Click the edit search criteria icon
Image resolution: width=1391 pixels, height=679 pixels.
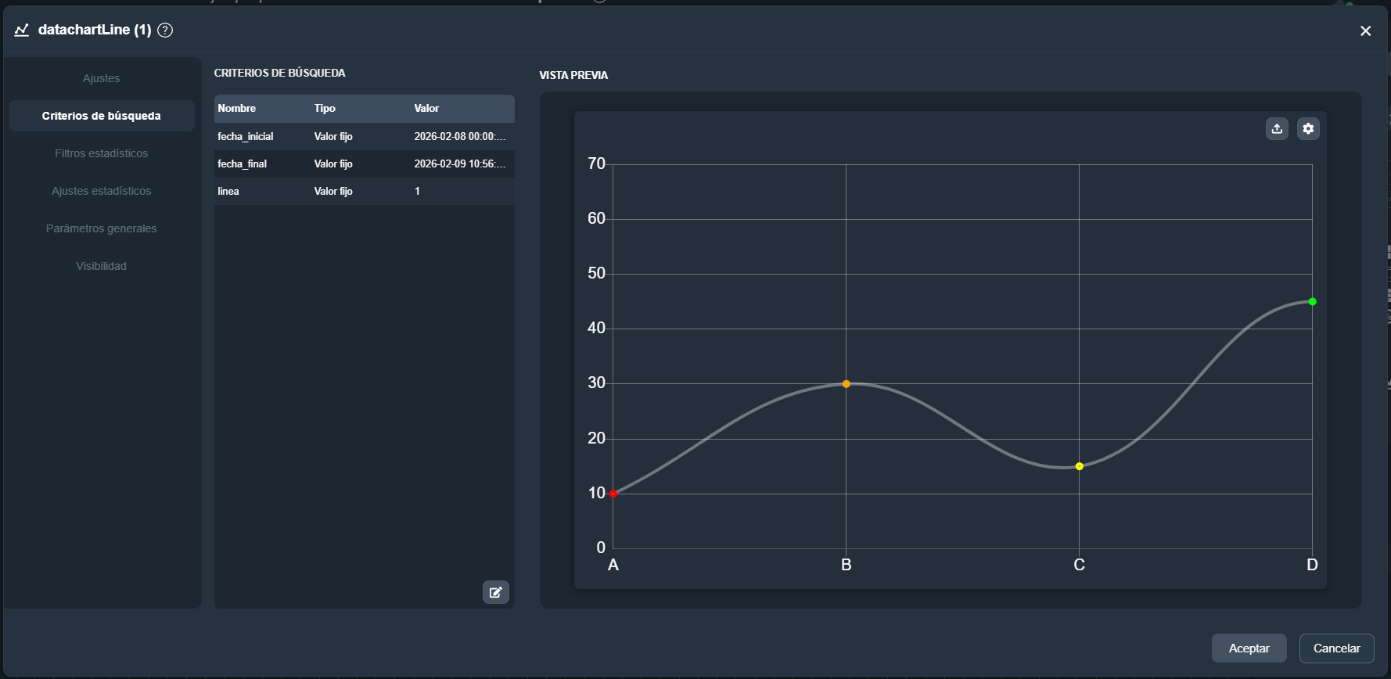(495, 592)
